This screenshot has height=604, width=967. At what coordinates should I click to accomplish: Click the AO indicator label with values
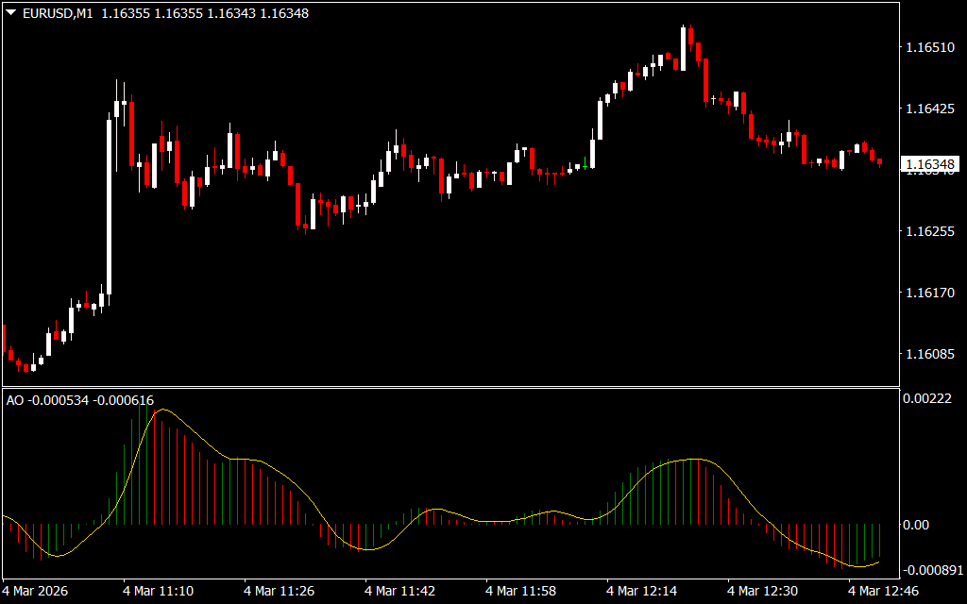(x=80, y=400)
